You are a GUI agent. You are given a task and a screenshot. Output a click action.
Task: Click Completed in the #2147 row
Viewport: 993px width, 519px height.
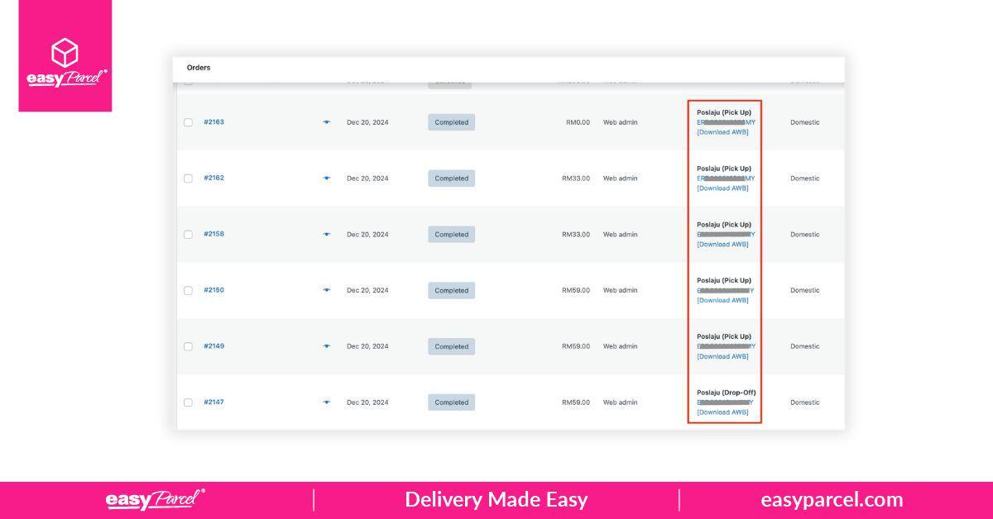pos(452,402)
